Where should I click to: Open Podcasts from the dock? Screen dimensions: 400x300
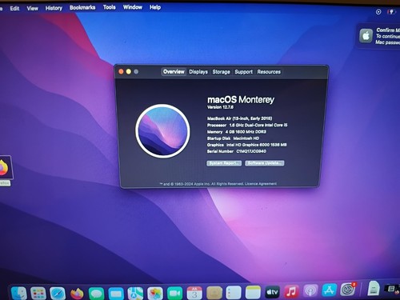pos(310,290)
